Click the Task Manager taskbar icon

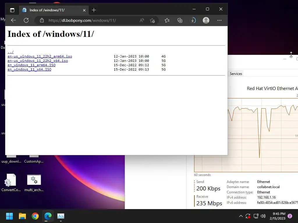coord(61,216)
